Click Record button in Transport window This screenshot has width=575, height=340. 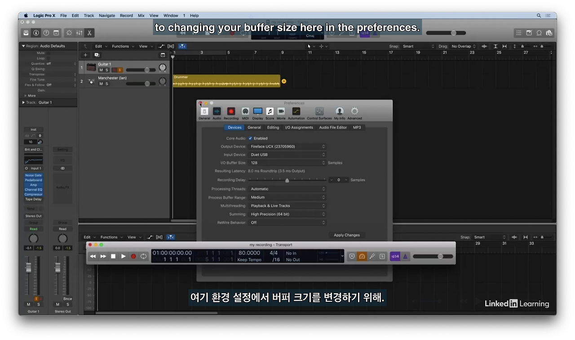tap(133, 256)
